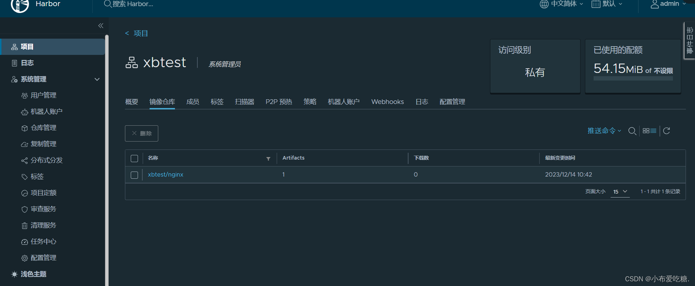This screenshot has width=695, height=286.
Task: Check the xbtest/nginx row checkbox
Action: click(x=134, y=175)
